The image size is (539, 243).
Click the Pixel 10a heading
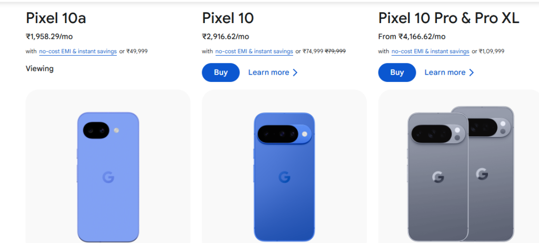coord(56,18)
